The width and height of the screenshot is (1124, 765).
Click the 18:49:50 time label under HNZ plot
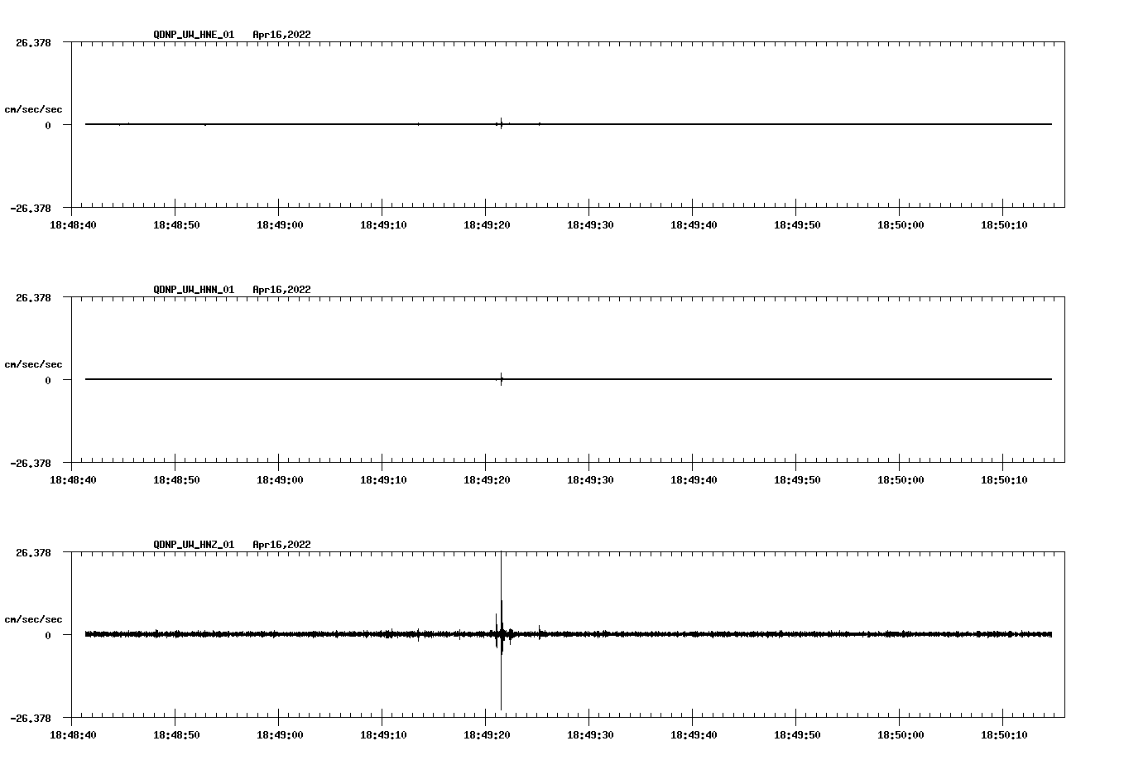(x=796, y=735)
